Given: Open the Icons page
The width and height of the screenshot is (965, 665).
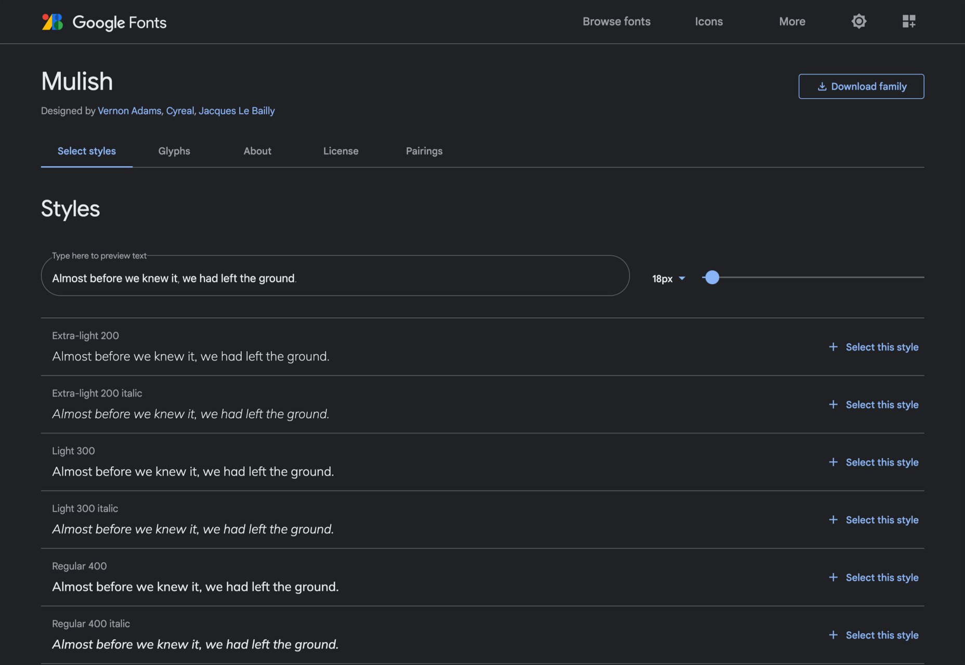Looking at the screenshot, I should [709, 21].
